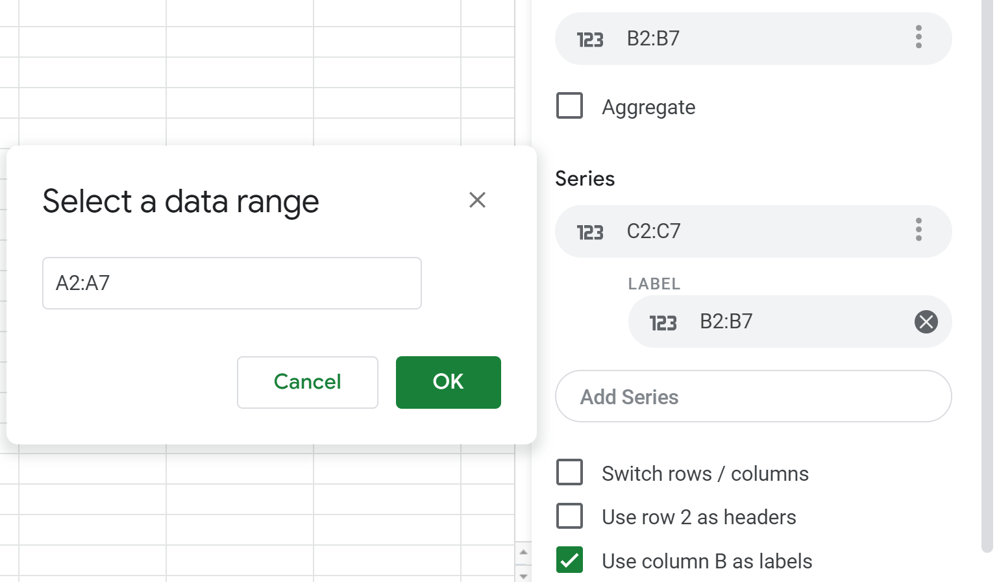The height and width of the screenshot is (582, 999).
Task: Click the A2:A7 data range input field
Action: point(232,284)
